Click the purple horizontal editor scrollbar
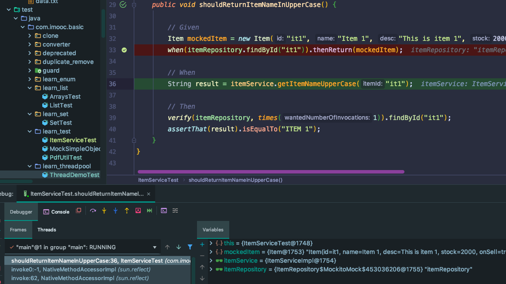The width and height of the screenshot is (506, 284). tap(271, 172)
